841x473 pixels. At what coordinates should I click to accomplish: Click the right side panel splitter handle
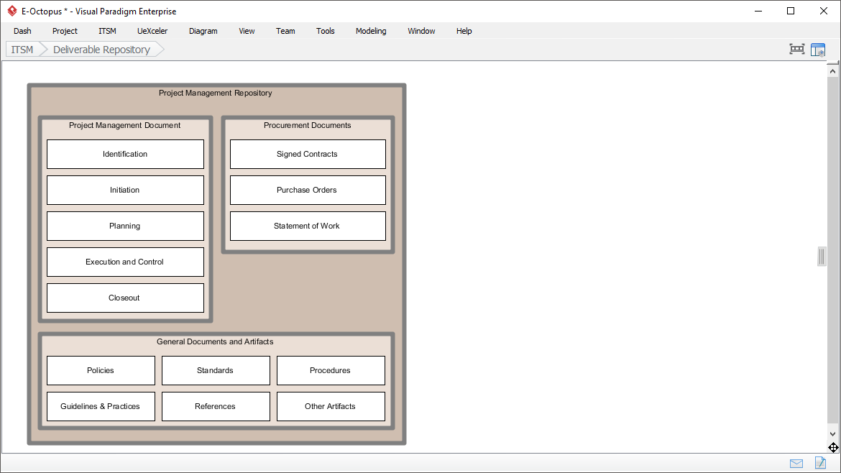click(822, 257)
